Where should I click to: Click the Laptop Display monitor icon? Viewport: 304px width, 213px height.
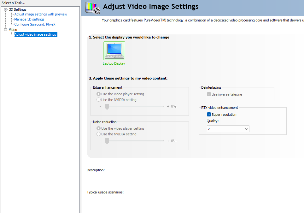[x=114, y=50]
